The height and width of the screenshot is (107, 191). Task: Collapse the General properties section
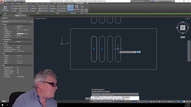pos(31,24)
